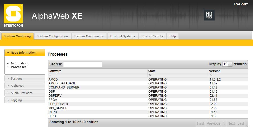The height and width of the screenshot is (128, 253).
Task: Select the COMMAND_SERVER process name
Action: point(64,87)
